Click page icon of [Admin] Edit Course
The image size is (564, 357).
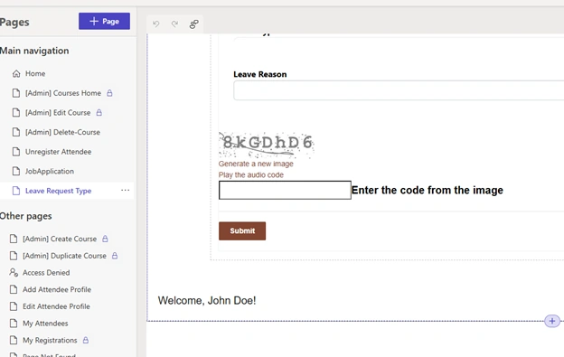tap(16, 113)
